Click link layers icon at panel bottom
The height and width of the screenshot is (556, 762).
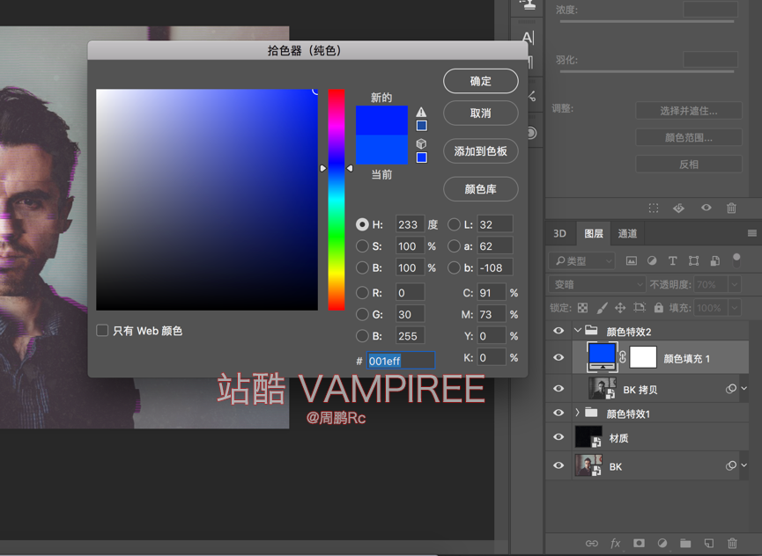click(x=592, y=544)
